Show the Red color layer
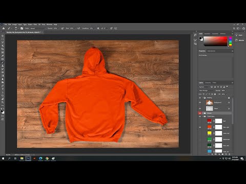Screen dimensions: 246x184 pyautogui.click(x=200, y=121)
